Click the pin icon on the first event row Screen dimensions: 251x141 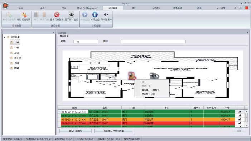[x=240, y=112]
